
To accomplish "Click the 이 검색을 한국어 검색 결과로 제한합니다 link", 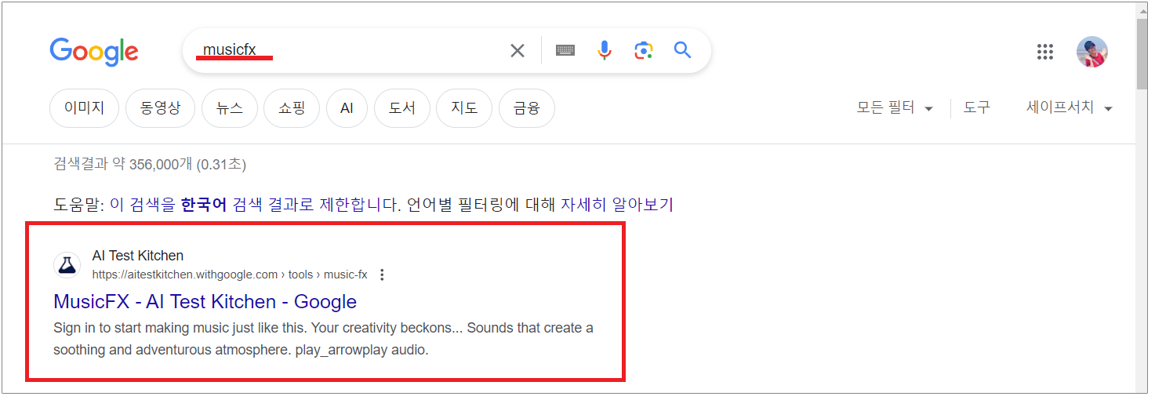I will point(255,205).
